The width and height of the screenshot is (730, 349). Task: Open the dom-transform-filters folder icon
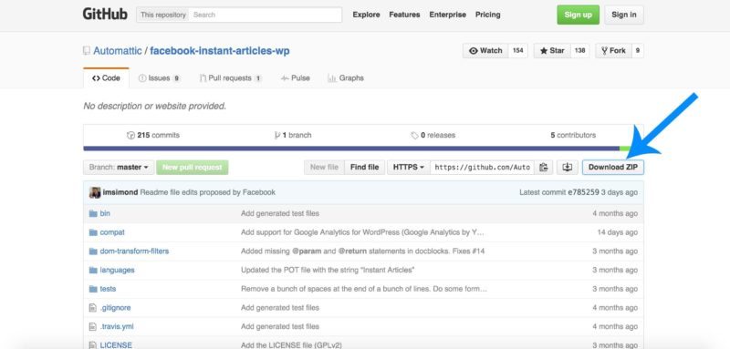pos(93,251)
